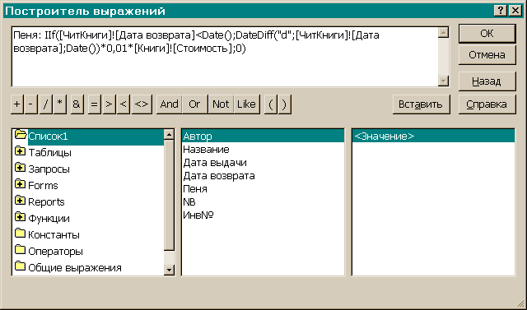527x310 pixels.
Task: Confirm the expression with OK
Action: click(x=487, y=34)
